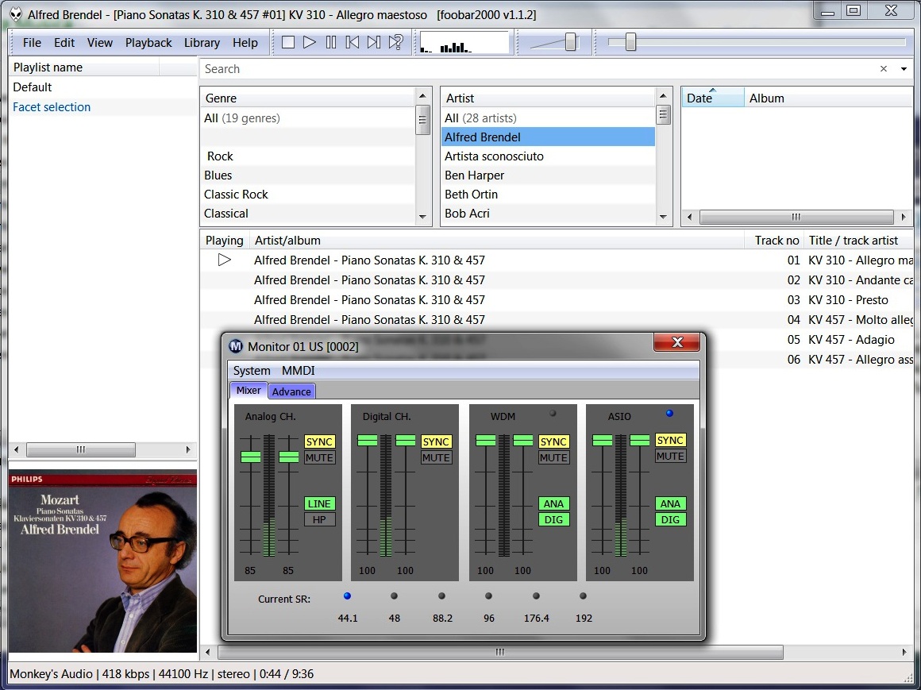This screenshot has width=921, height=690.
Task: Select 96 sample rate indicator
Action: 489,596
